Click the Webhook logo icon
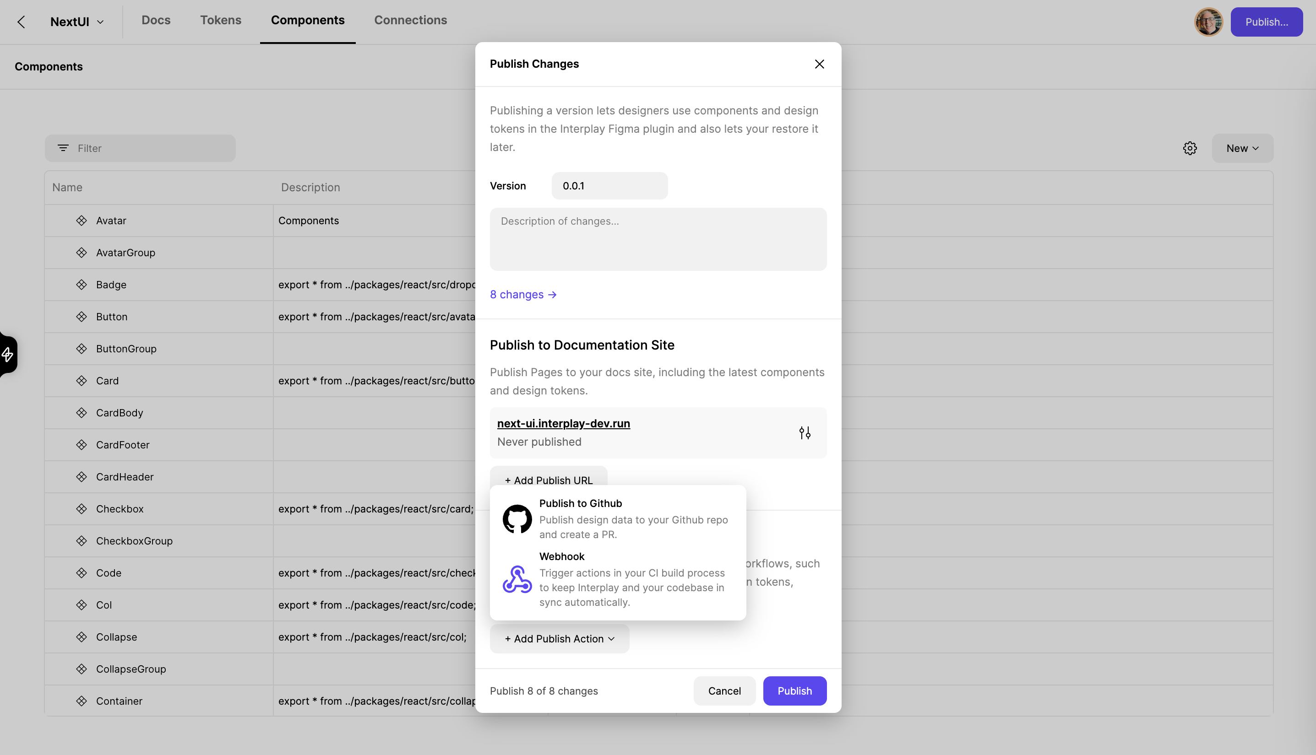Screen dimensions: 1316x755 [517, 579]
